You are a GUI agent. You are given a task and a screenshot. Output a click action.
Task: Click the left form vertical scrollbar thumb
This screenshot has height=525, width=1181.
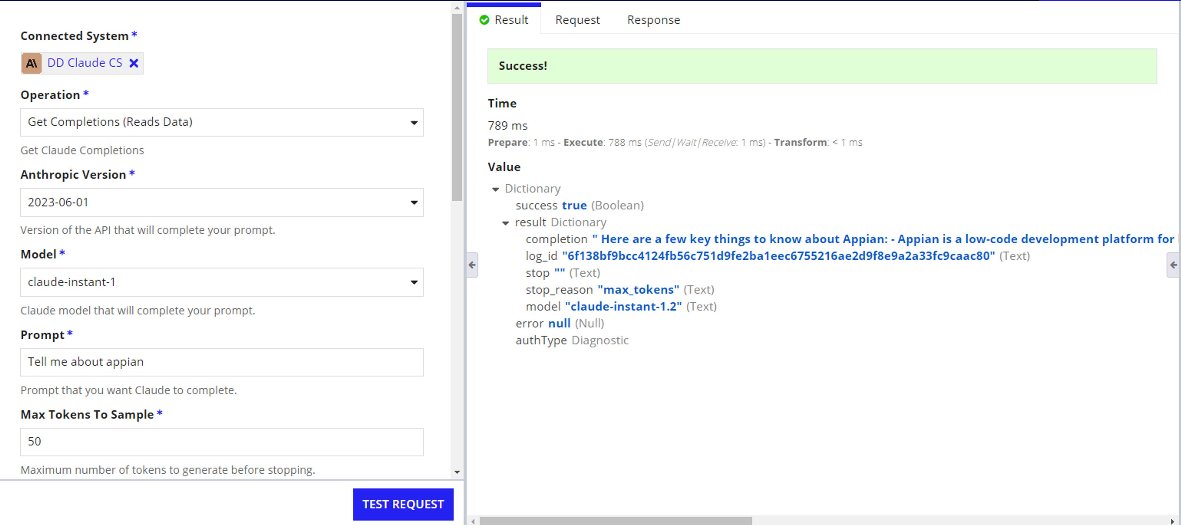tap(457, 107)
